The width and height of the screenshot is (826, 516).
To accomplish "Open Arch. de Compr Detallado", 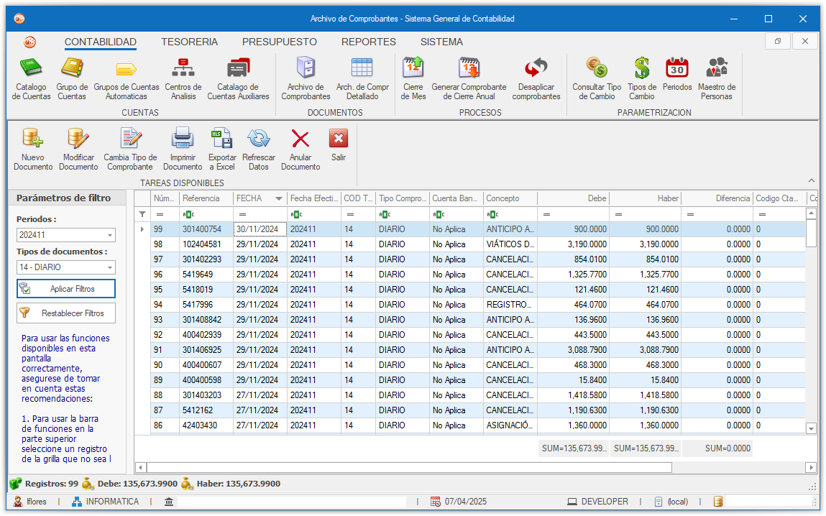I will click(x=362, y=79).
